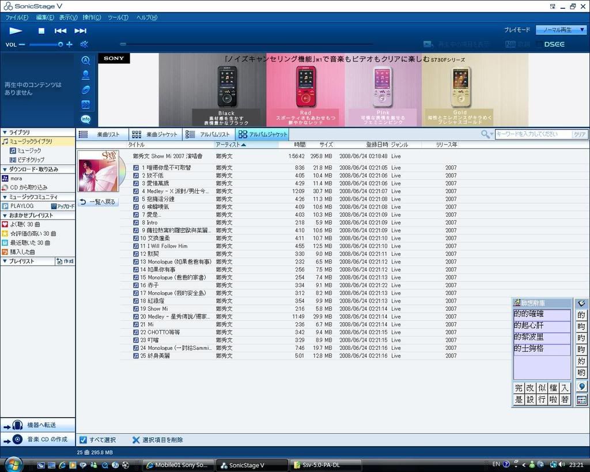Image resolution: width=590 pixels, height=472 pixels.
Task: Open the 操作 menu
Action: [x=92, y=17]
